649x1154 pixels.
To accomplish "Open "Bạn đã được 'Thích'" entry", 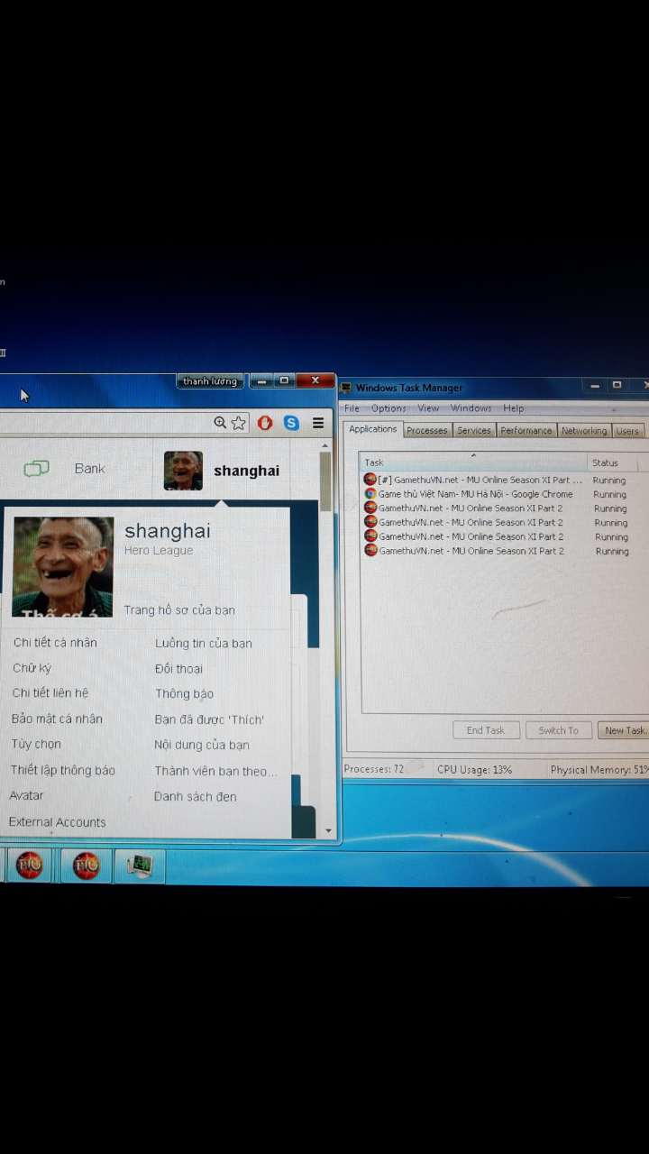I will click(x=209, y=719).
